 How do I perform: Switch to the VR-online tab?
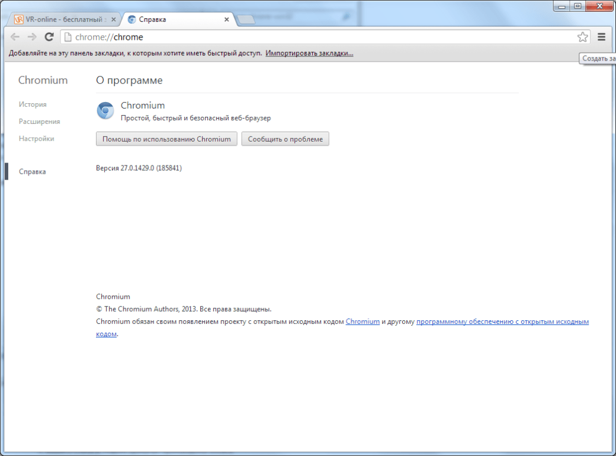point(65,20)
